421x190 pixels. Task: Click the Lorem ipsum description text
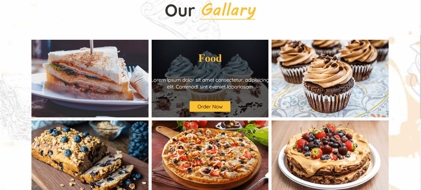[x=210, y=84]
